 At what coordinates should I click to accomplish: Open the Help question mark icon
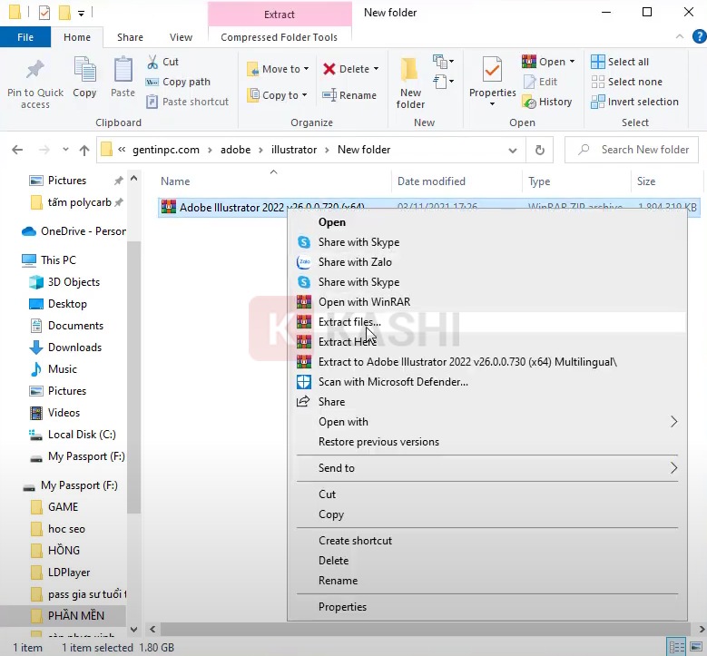tap(699, 36)
